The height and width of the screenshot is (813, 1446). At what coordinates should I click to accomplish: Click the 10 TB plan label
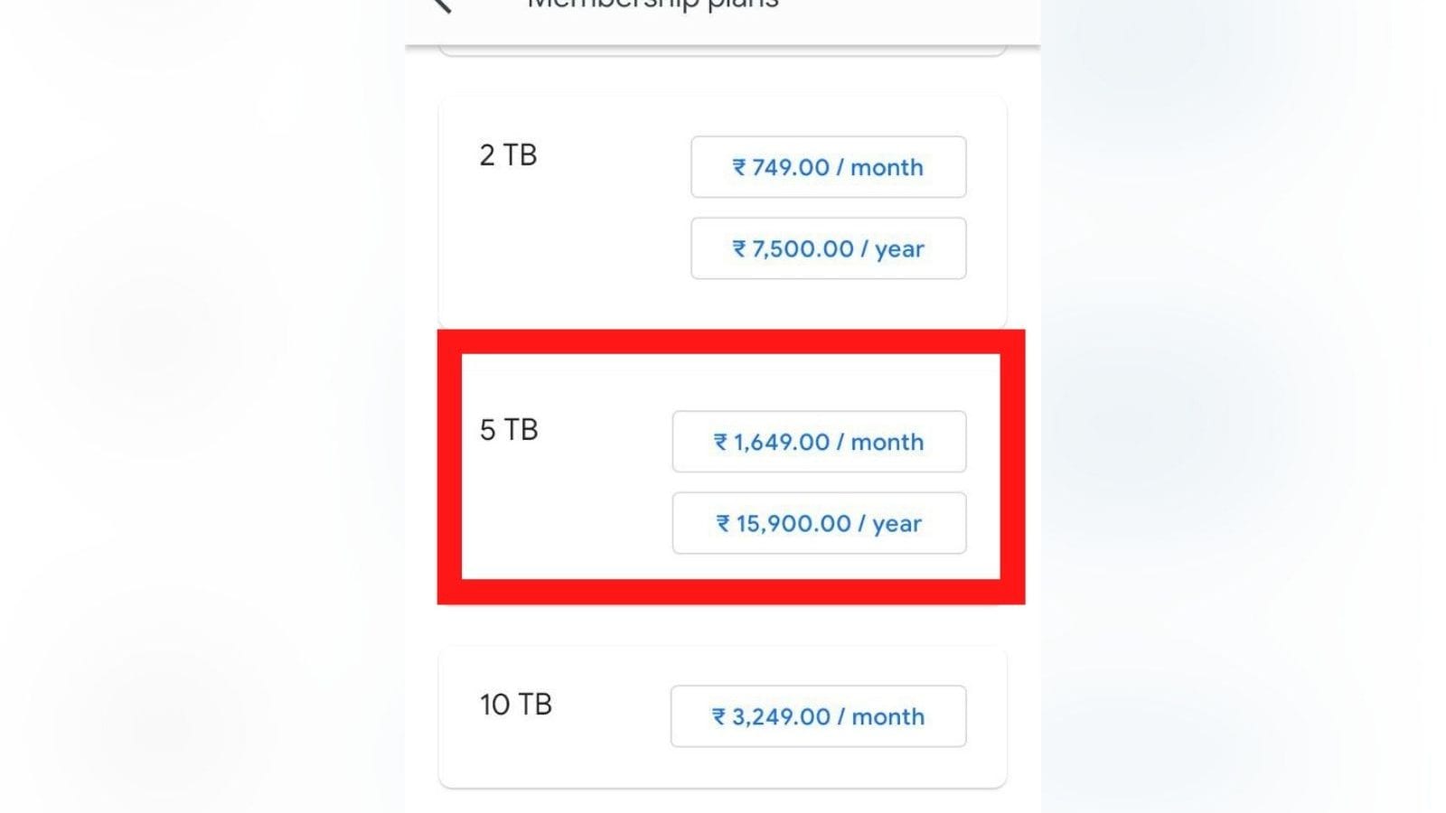point(515,705)
